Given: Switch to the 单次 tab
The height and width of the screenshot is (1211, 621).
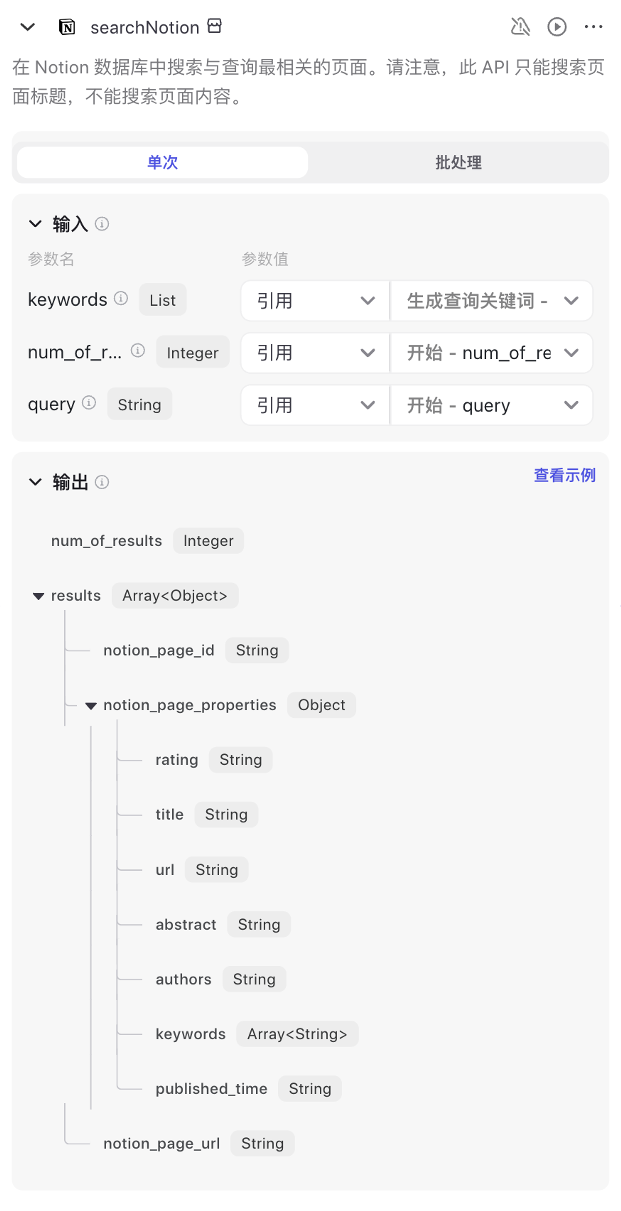Looking at the screenshot, I should coord(163,163).
